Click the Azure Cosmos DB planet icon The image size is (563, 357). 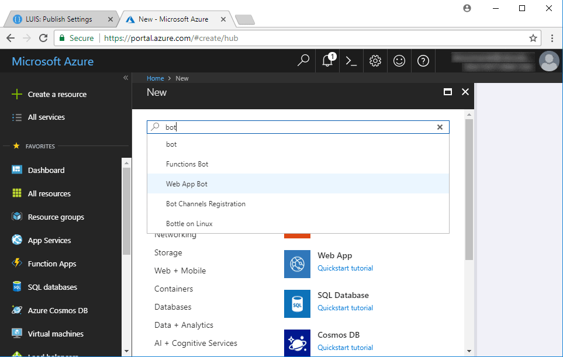17,310
